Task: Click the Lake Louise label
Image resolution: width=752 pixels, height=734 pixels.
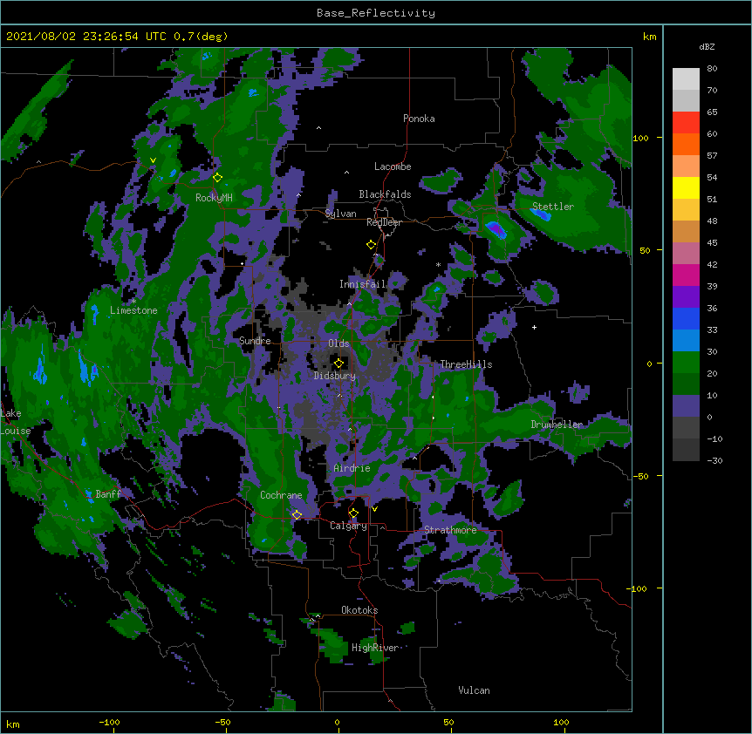Action: click(x=16, y=422)
